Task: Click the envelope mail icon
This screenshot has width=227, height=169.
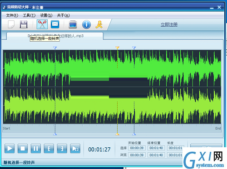Action: [x=55, y=24]
